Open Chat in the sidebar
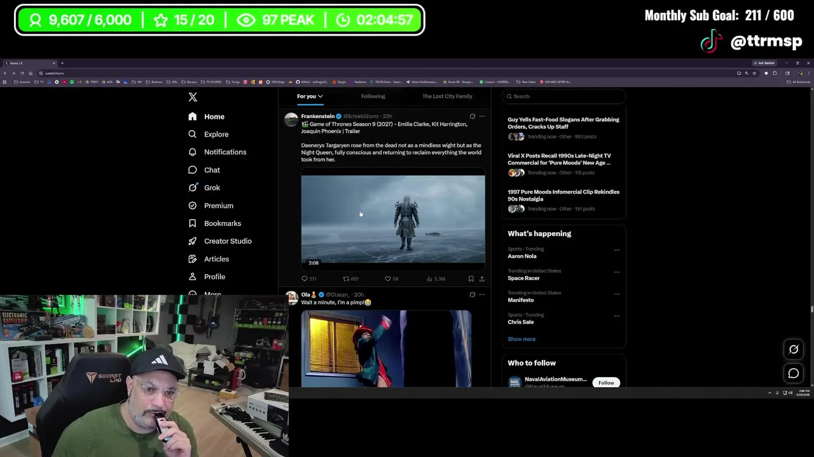814x457 pixels. (x=205, y=170)
